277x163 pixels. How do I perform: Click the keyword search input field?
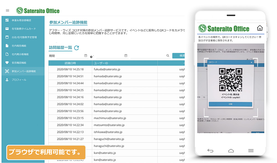click(x=150, y=56)
